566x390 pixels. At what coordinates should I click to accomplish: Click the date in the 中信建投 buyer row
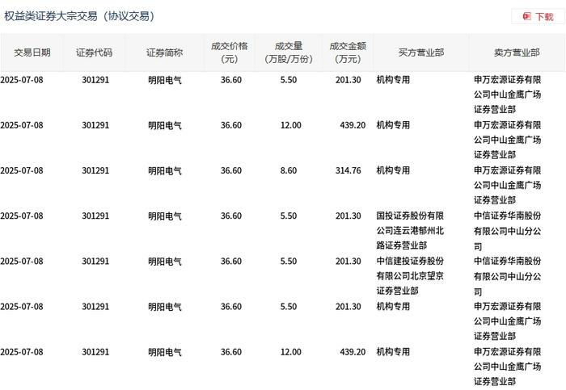coord(22,262)
